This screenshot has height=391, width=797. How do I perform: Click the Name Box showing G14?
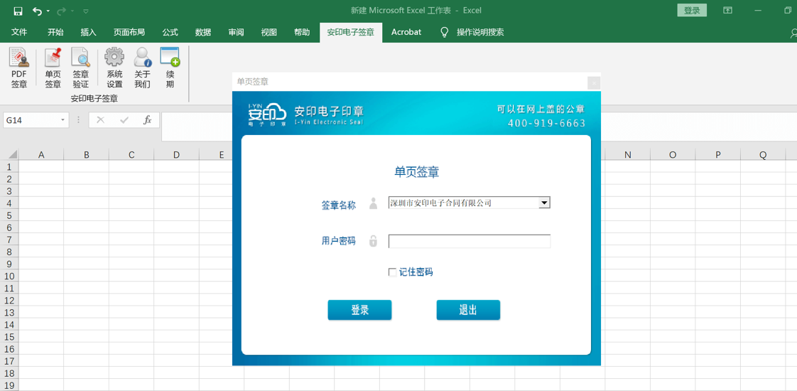tap(31, 120)
